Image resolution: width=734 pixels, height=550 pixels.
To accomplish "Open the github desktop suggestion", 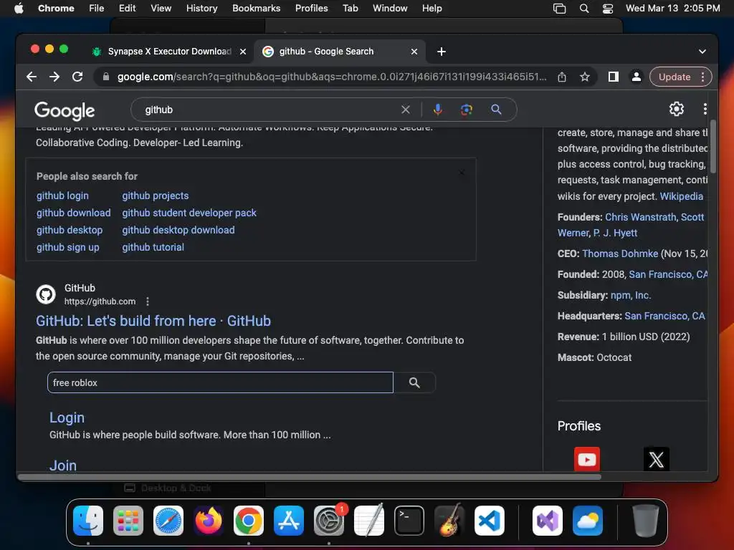I will (70, 230).
